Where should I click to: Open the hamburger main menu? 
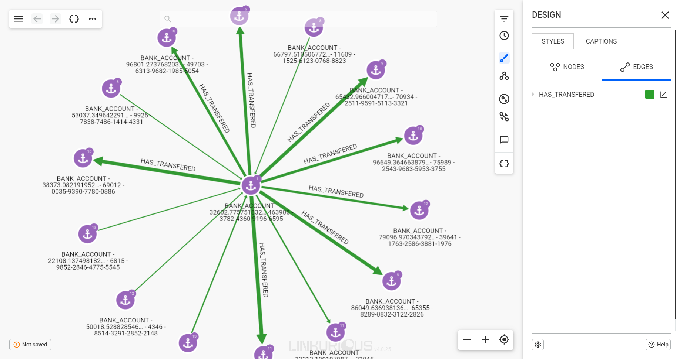[19, 19]
